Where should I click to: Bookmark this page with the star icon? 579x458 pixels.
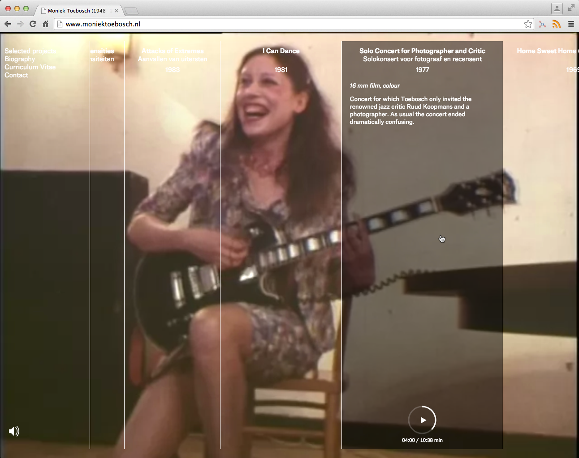[x=528, y=24]
